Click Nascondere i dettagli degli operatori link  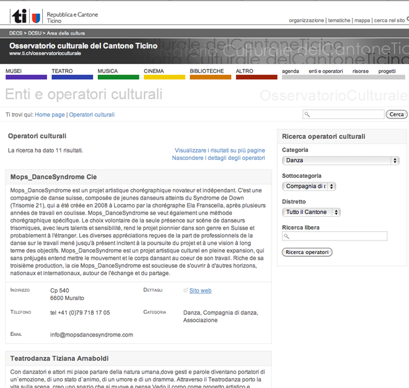pyautogui.click(x=218, y=158)
